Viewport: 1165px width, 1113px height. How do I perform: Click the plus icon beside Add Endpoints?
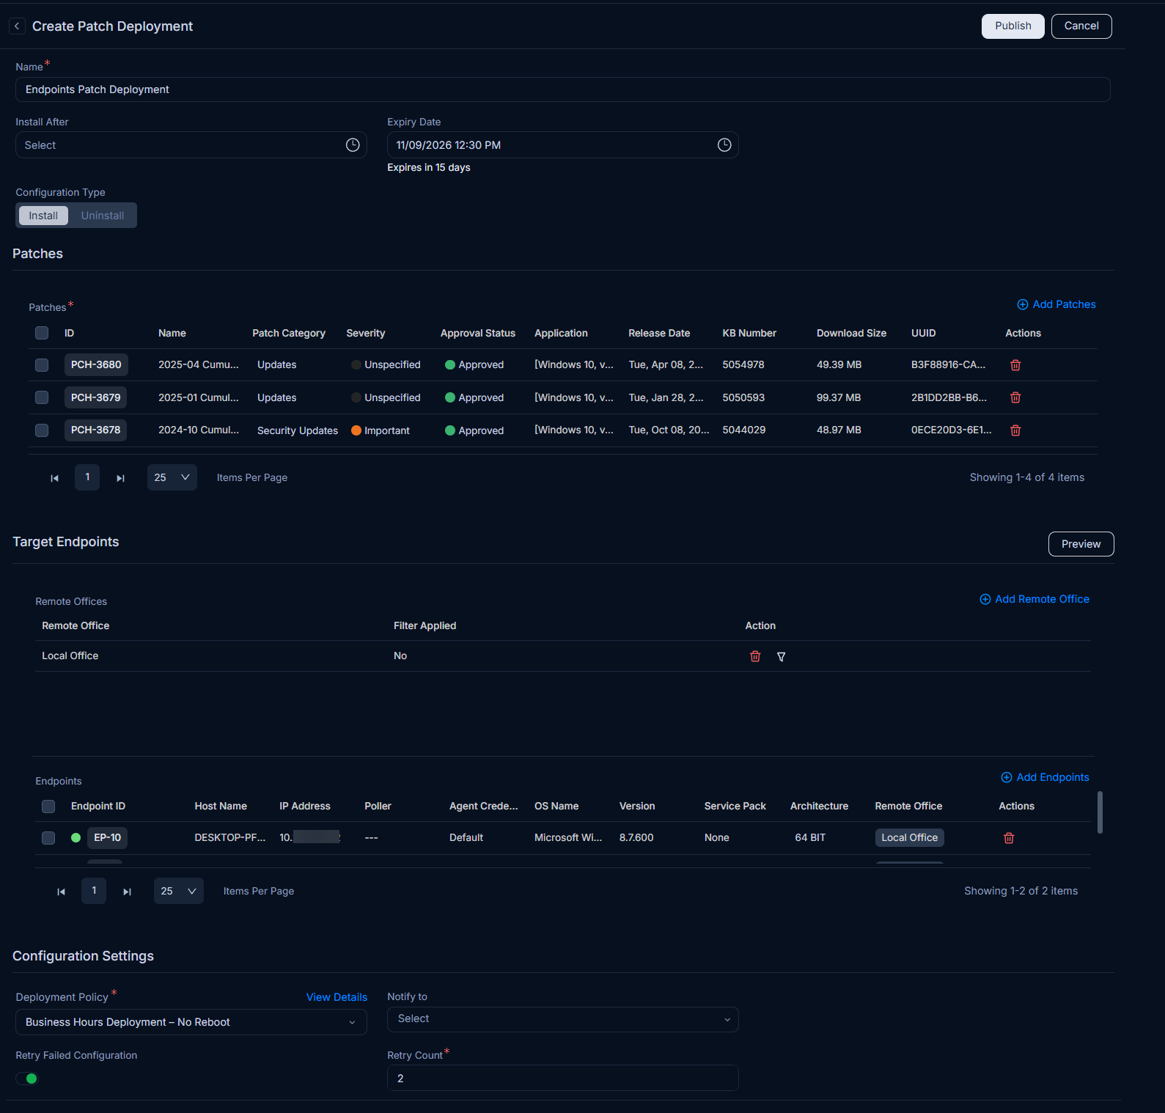(x=1007, y=777)
